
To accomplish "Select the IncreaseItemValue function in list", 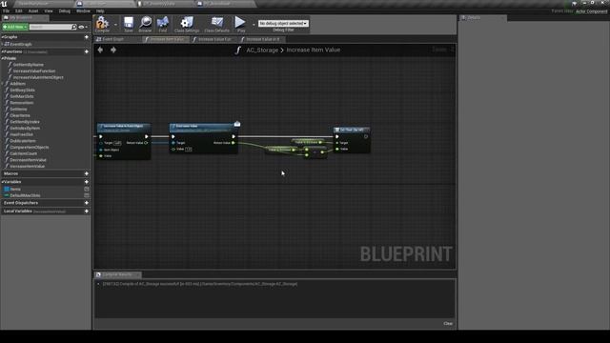I will click(28, 166).
